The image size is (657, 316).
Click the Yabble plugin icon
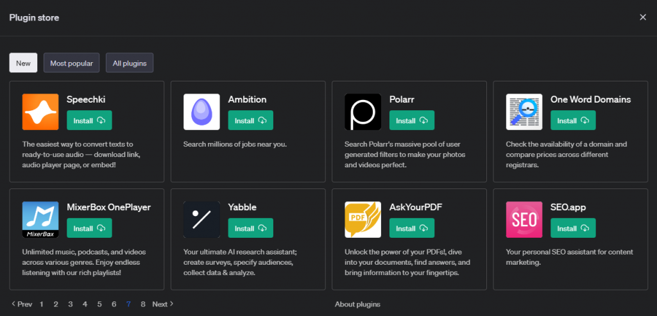point(201,220)
